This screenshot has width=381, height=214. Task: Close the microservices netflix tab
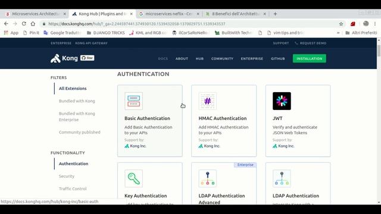click(198, 14)
